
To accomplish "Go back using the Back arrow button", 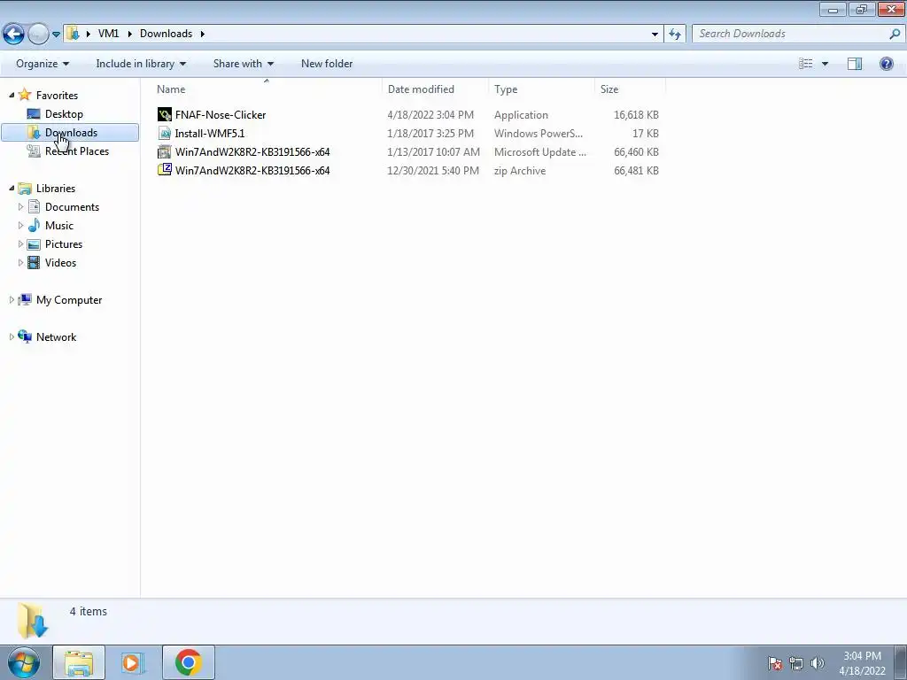I will click(14, 34).
